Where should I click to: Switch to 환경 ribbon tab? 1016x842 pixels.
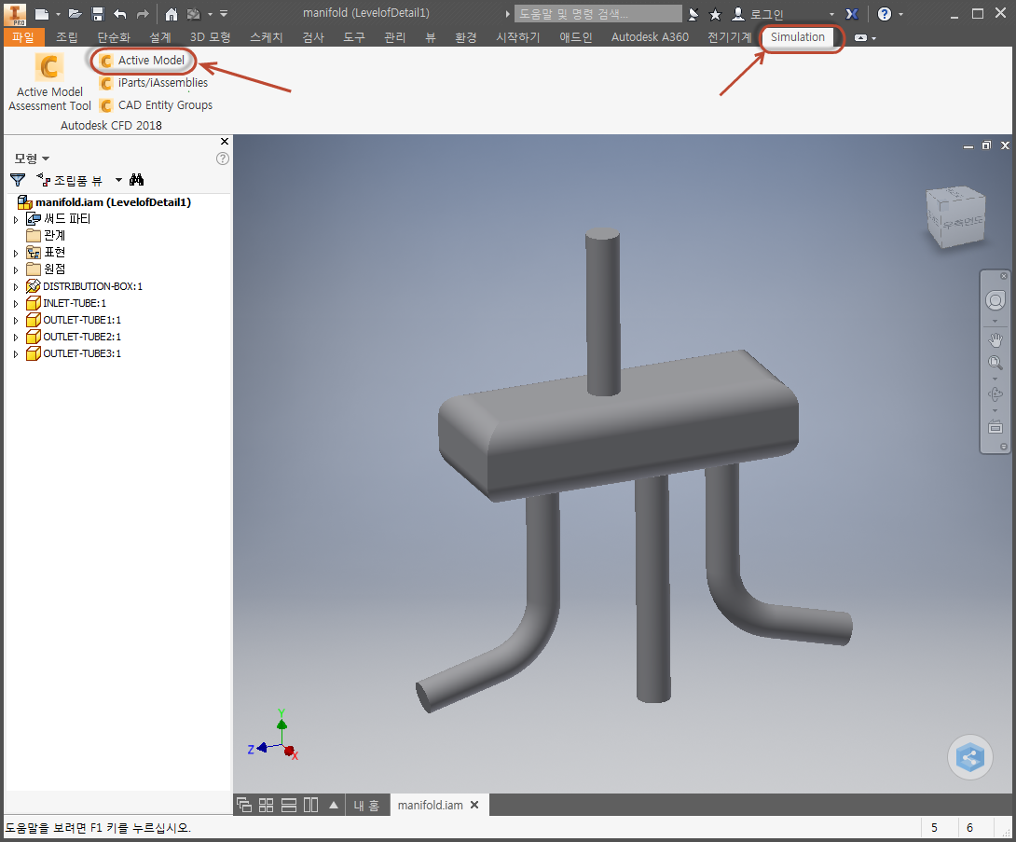466,37
